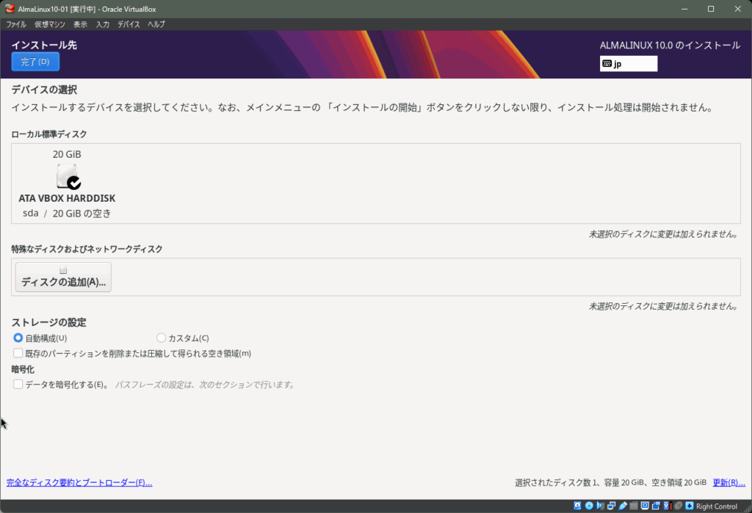Click the Right Control host key label

(x=717, y=506)
